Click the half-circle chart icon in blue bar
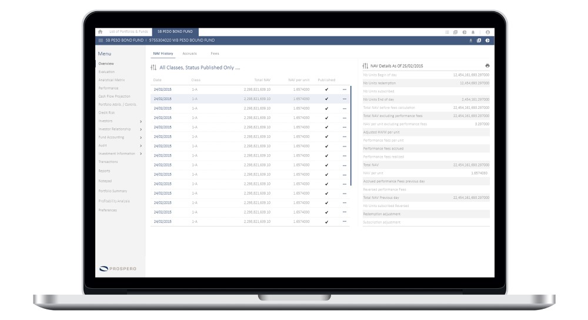Image resolution: width=588 pixels, height=320 pixels. [x=487, y=41]
